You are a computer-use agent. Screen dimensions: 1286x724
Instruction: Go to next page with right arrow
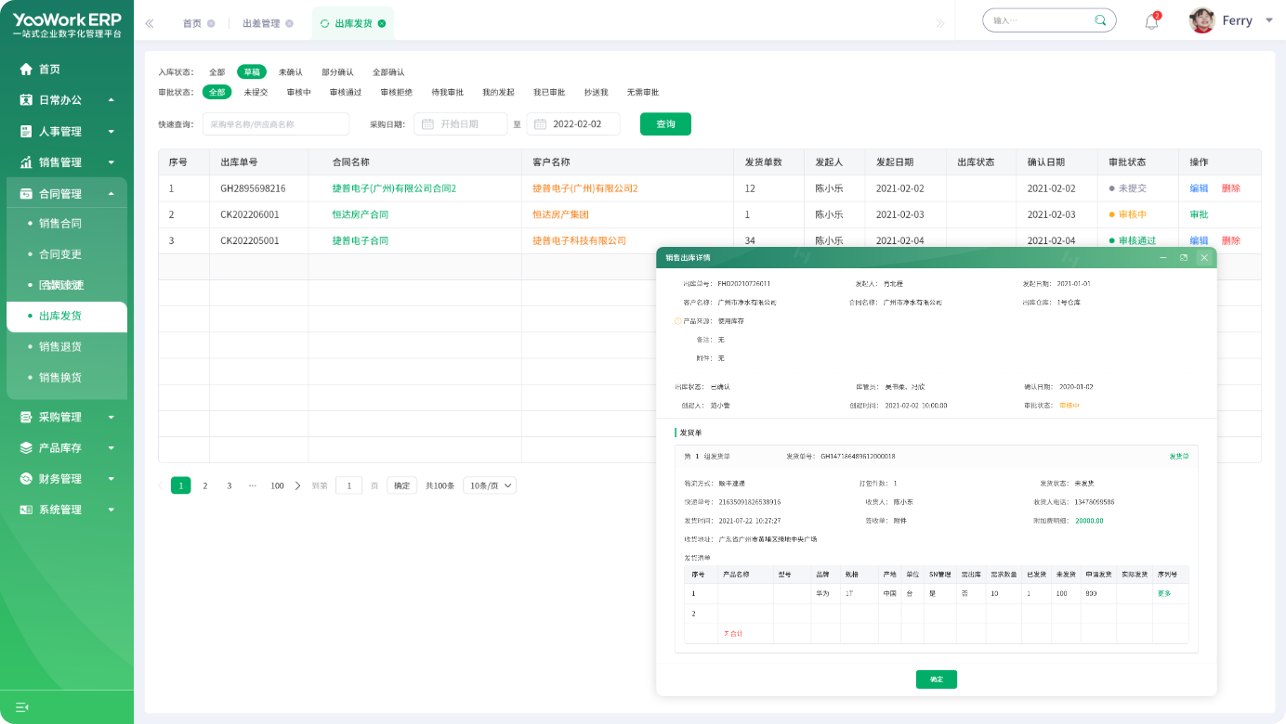[297, 485]
